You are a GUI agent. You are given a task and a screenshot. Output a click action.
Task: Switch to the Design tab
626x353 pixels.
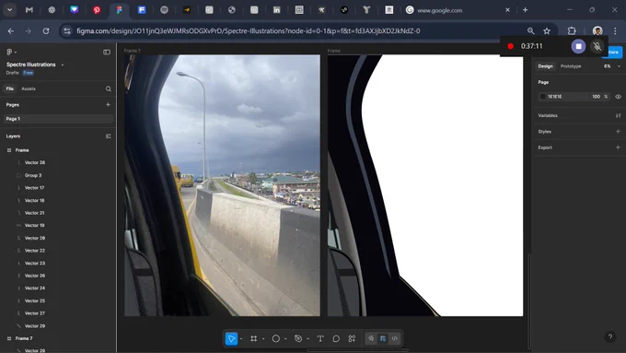[545, 66]
